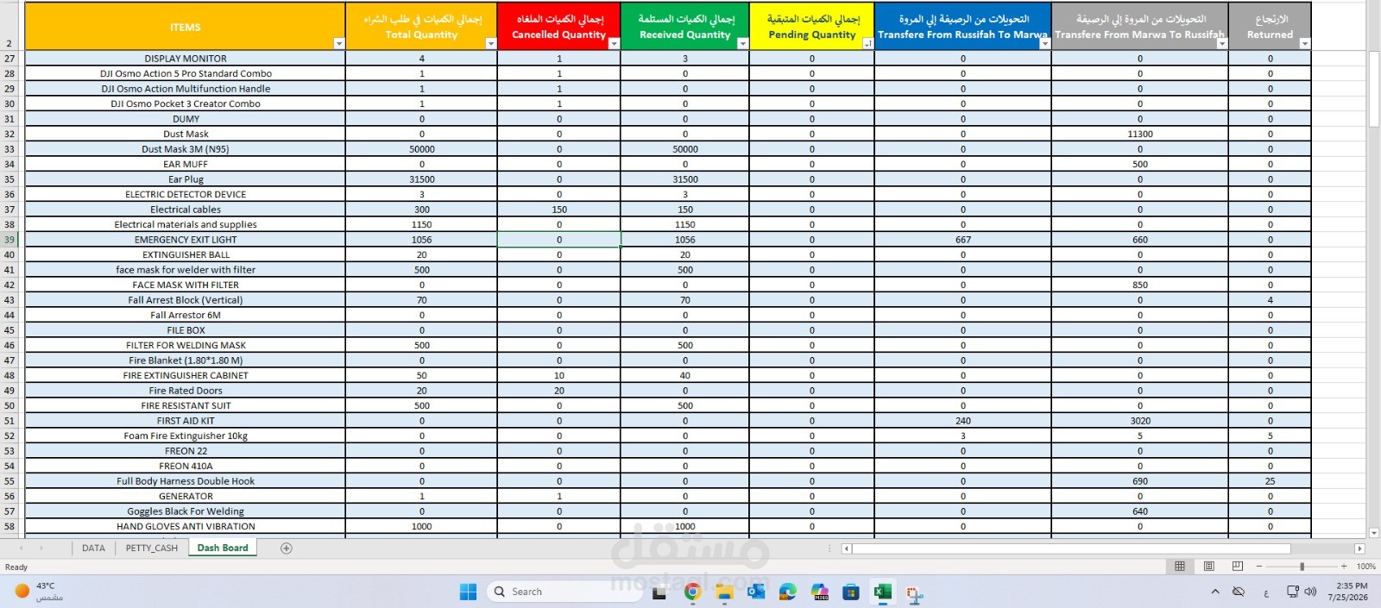Select the GENERATOR item cell
The height and width of the screenshot is (608, 1381).
(x=186, y=497)
